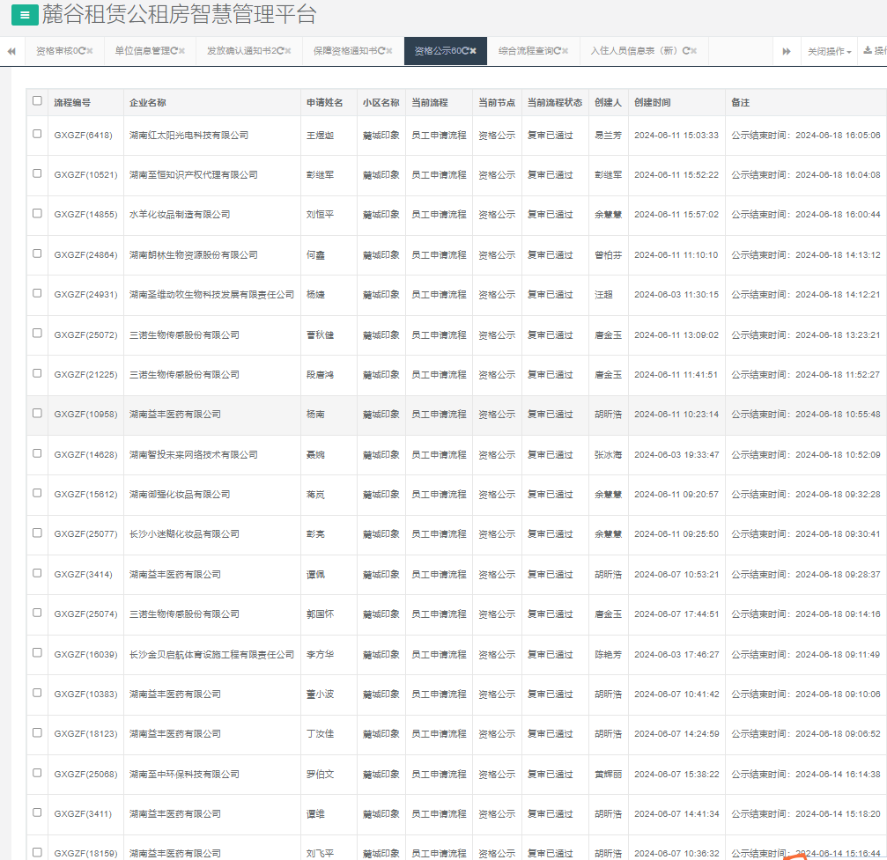887x860 pixels.
Task: Close the 入住人员信息表（新）tab
Action: (x=694, y=51)
